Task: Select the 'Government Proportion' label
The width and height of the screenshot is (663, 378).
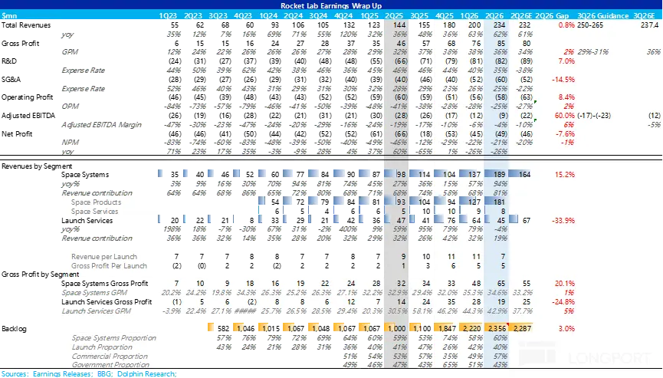Action: [110, 364]
